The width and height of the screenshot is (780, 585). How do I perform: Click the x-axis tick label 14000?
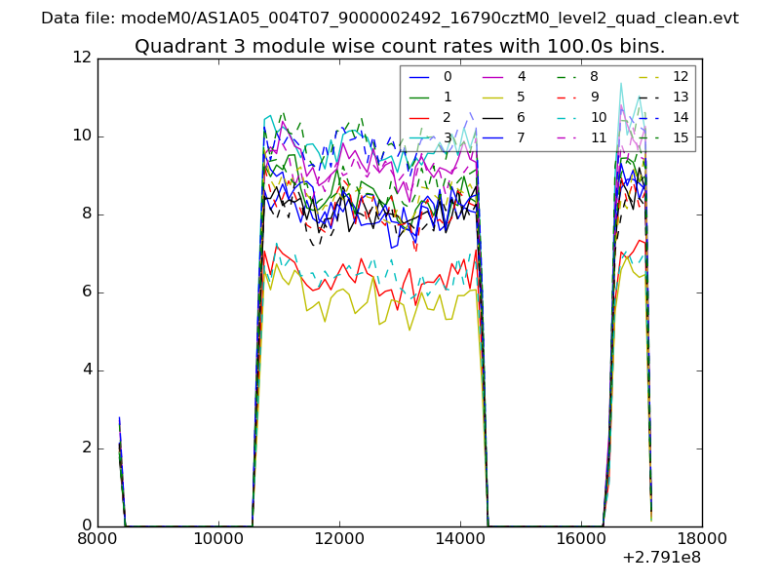[460, 538]
